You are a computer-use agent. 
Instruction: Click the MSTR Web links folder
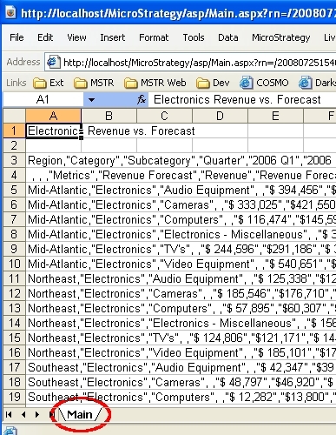coord(155,83)
